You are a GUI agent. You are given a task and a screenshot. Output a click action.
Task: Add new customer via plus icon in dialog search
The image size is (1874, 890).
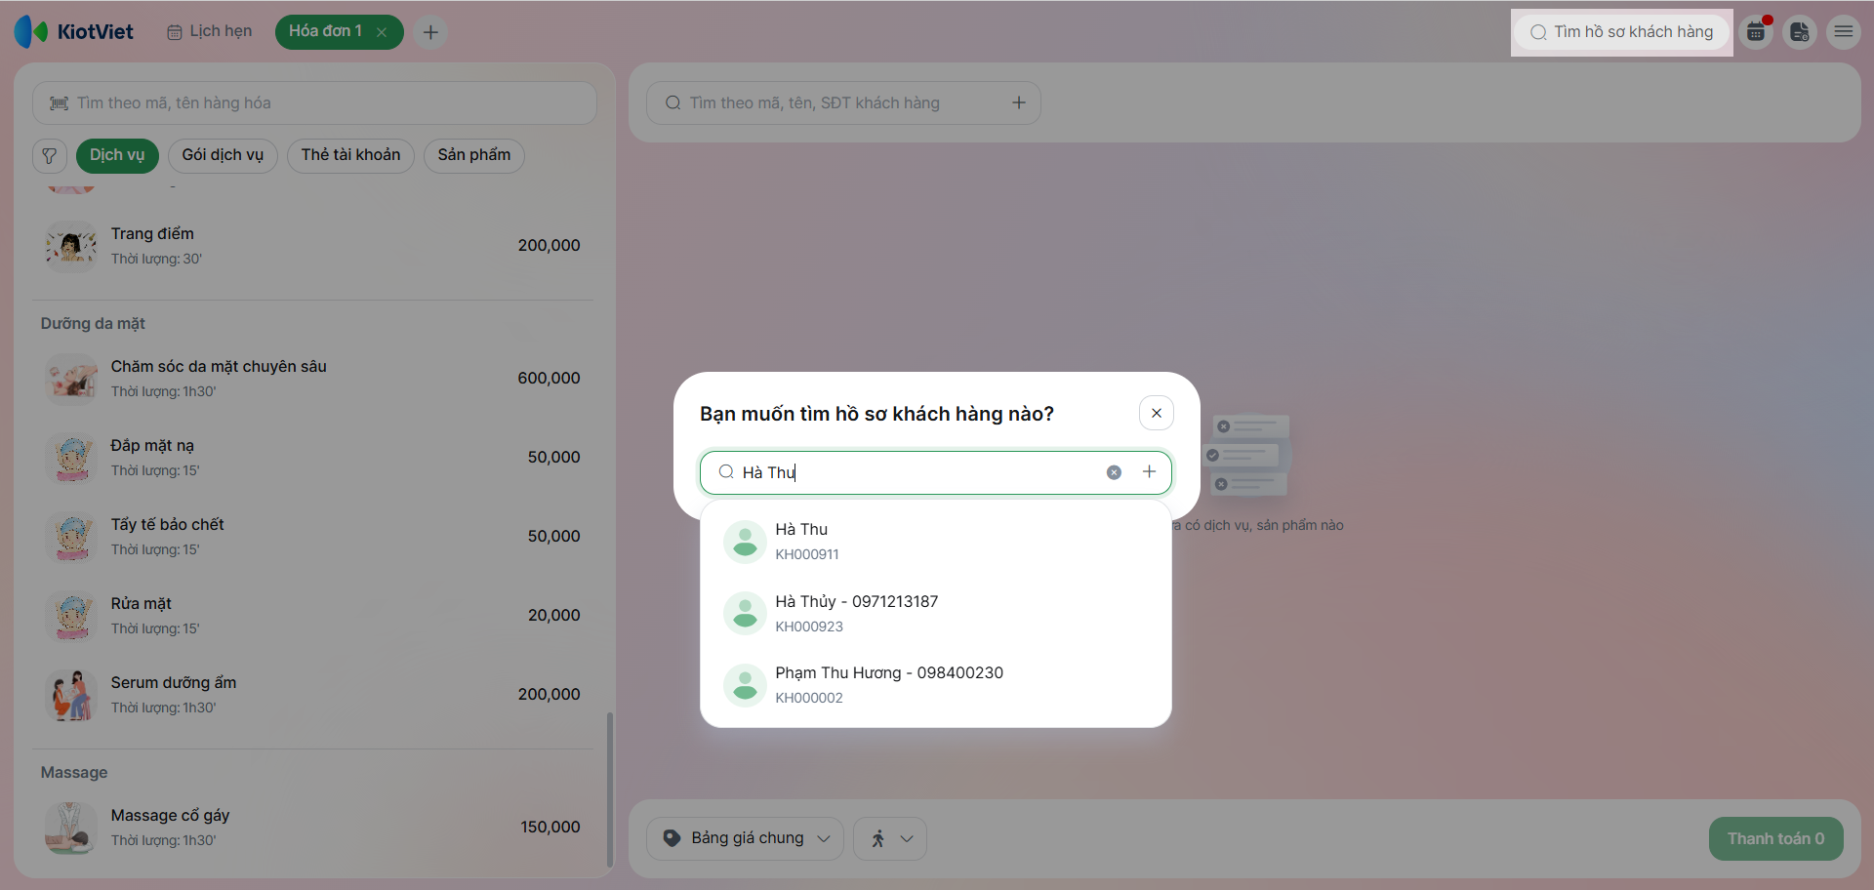click(x=1150, y=472)
